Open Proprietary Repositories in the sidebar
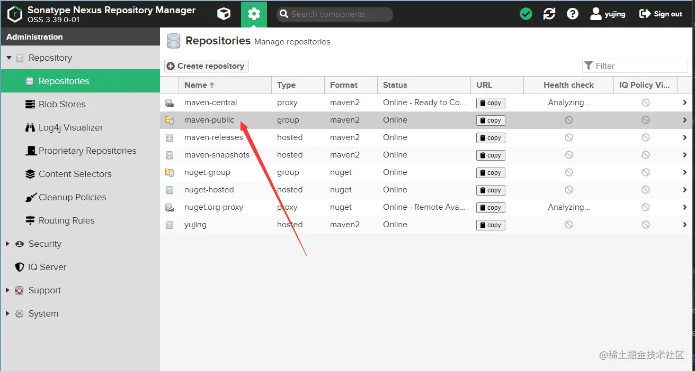The height and width of the screenshot is (371, 695). coord(81,151)
